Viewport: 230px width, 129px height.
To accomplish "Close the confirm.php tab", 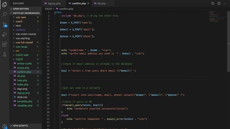I will (x=88, y=3).
